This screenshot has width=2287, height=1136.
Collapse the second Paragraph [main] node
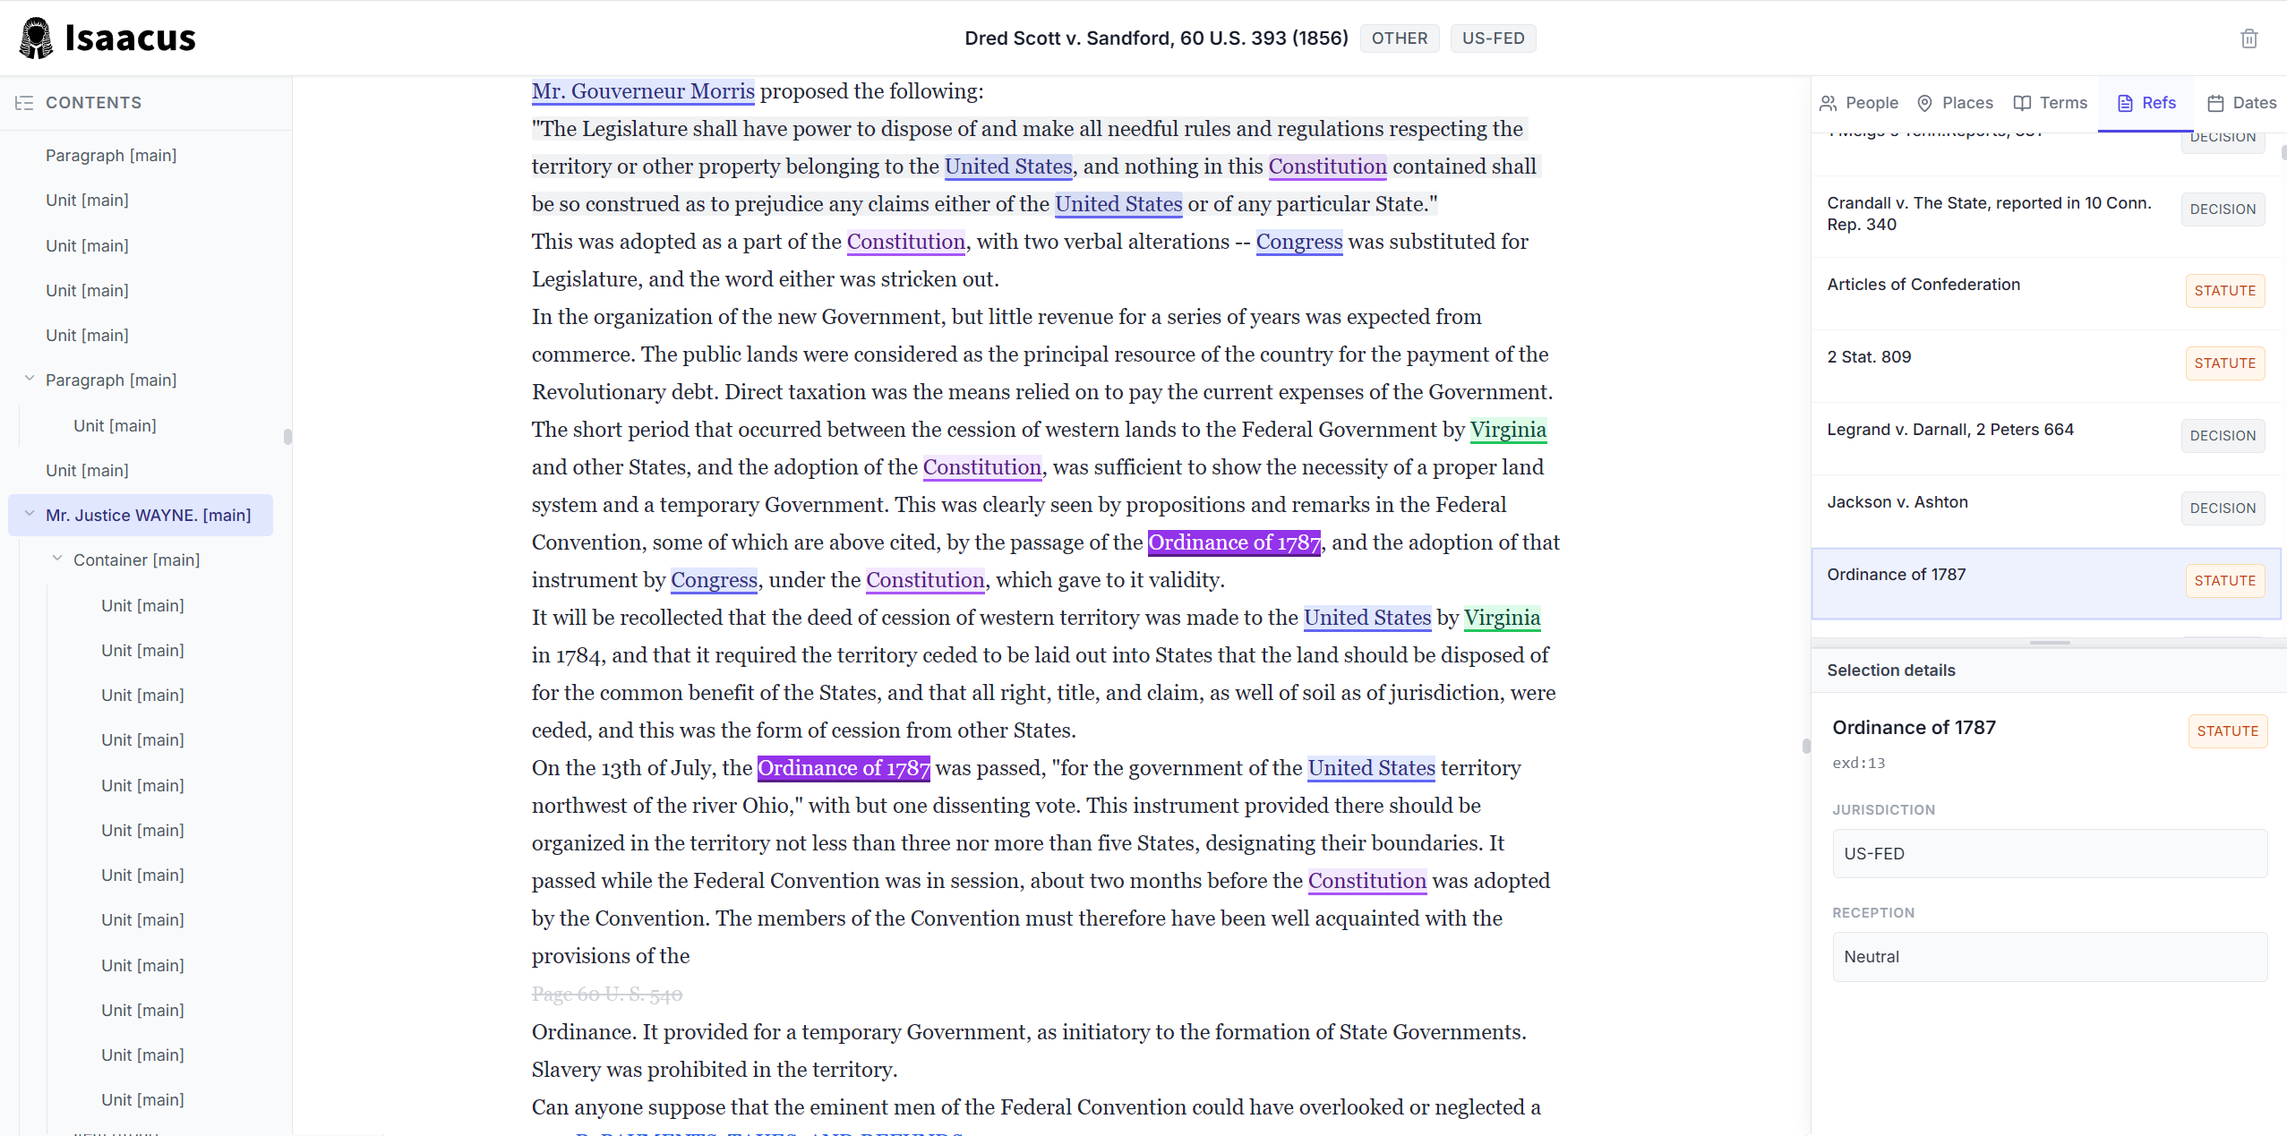(30, 379)
